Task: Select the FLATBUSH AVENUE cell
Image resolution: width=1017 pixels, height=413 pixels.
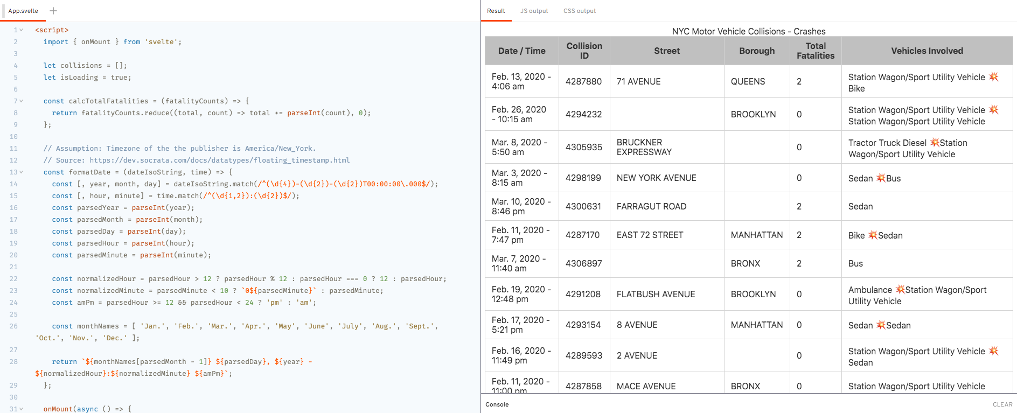Action: click(x=667, y=294)
